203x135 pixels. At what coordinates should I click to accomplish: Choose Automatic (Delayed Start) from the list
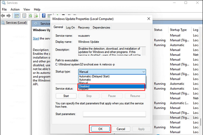[112, 76]
